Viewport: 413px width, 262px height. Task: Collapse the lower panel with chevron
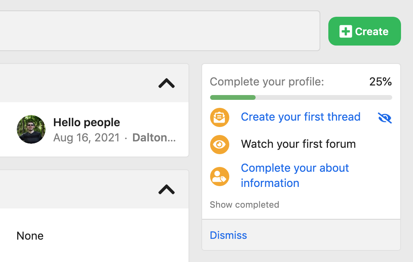pyautogui.click(x=166, y=189)
